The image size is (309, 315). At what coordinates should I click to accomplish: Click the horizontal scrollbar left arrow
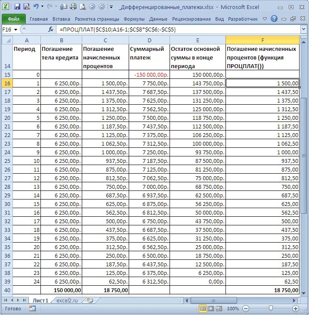click(x=187, y=300)
